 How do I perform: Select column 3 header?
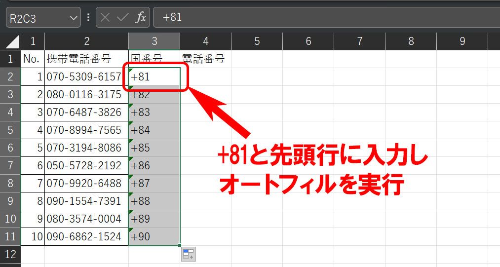tap(154, 41)
